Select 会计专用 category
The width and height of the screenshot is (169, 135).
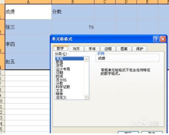coord(69,69)
